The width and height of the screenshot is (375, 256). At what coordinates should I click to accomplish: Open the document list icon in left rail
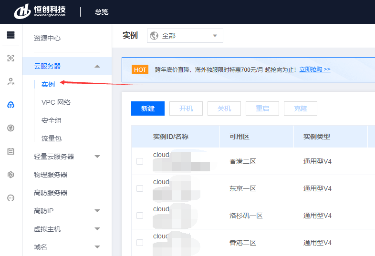click(x=11, y=151)
